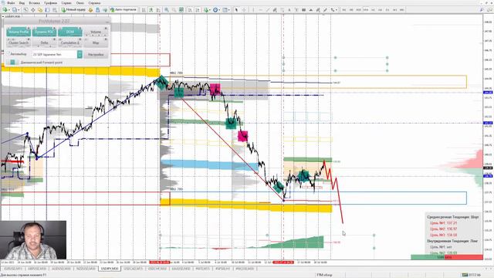Viewport: 494px width, 278px height.
Task: Tile the chart windows
Action: pos(181,10)
